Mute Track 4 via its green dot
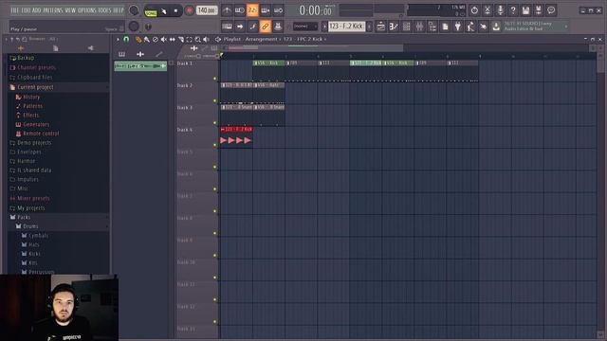 [x=215, y=145]
